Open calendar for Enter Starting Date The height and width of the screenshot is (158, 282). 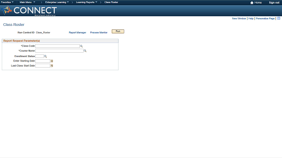point(52,61)
